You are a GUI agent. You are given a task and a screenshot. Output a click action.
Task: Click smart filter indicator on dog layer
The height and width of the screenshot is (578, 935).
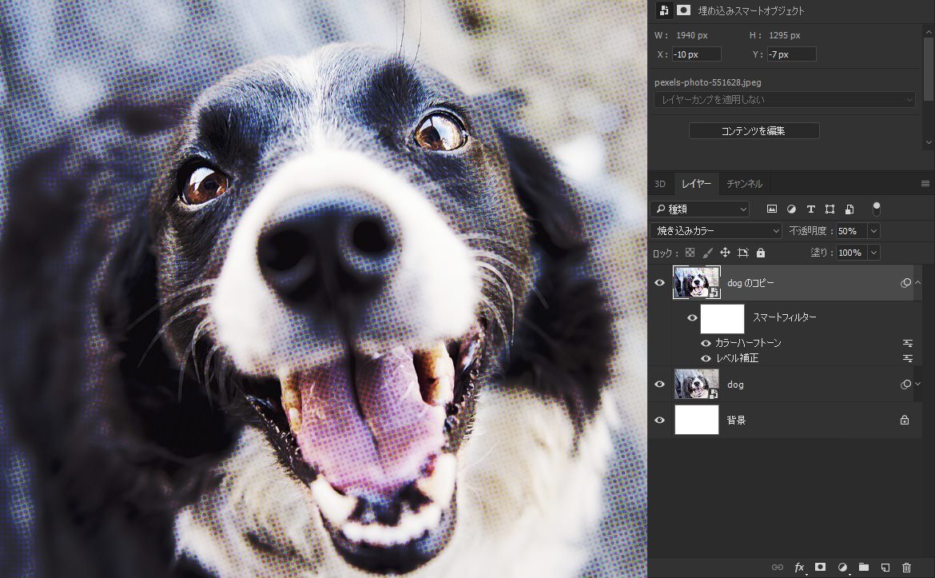pos(905,385)
